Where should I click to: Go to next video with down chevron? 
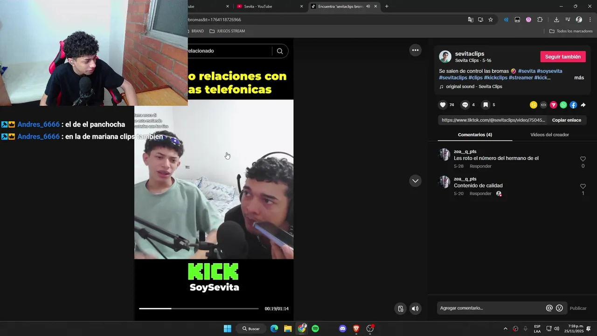click(x=415, y=181)
